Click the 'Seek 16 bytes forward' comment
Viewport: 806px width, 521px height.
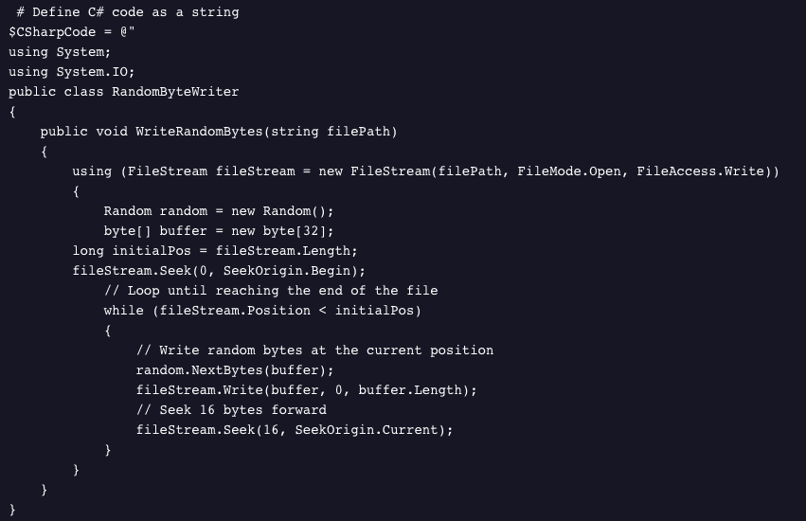[x=231, y=410]
